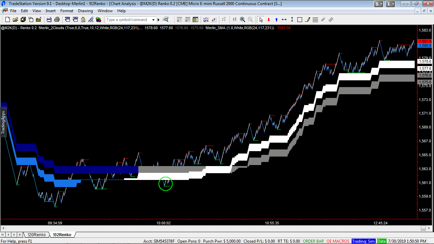Image resolution: width=434 pixels, height=244 pixels.
Task: Click the previous-tab navigation arrow
Action: tap(9, 235)
